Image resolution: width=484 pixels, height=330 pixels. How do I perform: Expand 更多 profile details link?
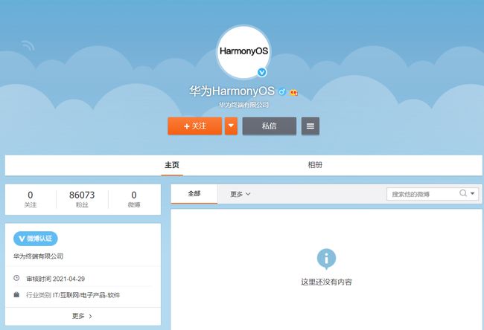click(82, 316)
